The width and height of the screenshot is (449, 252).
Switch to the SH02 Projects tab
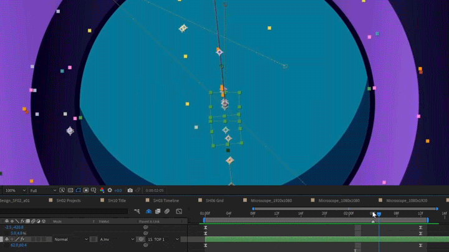tap(69, 200)
